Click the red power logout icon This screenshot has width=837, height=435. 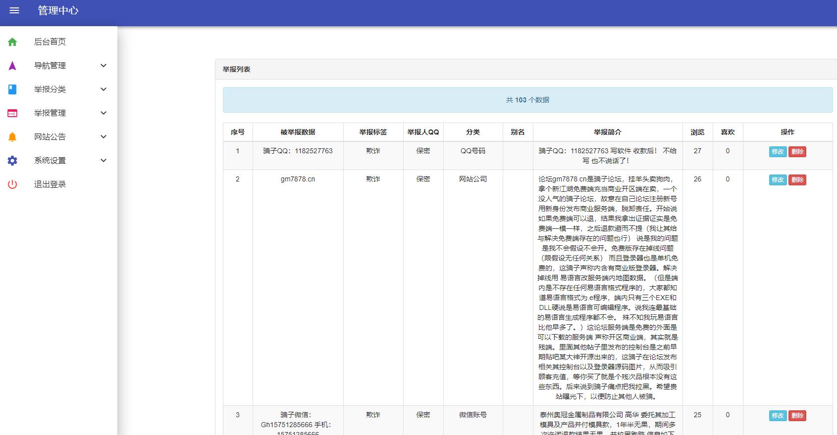12,184
